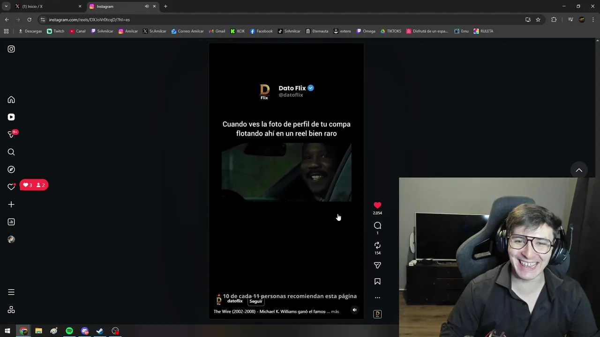Open apps grid in bookmarks bar
The image size is (600, 337).
coord(6,31)
